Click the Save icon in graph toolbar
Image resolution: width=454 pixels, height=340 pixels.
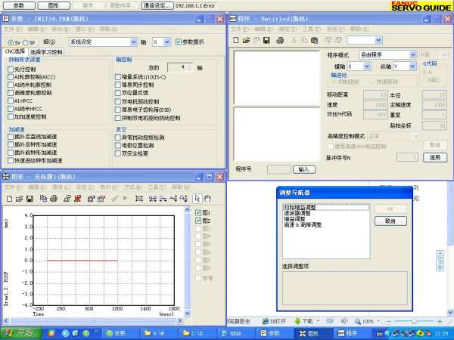28,199
